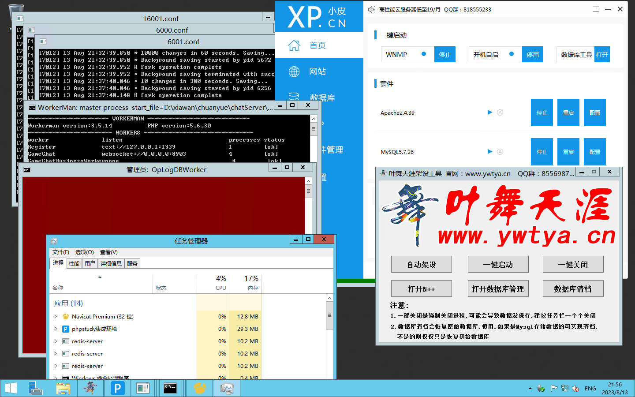Expand the Navicat Premium process row
The image size is (635, 397).
pos(56,316)
